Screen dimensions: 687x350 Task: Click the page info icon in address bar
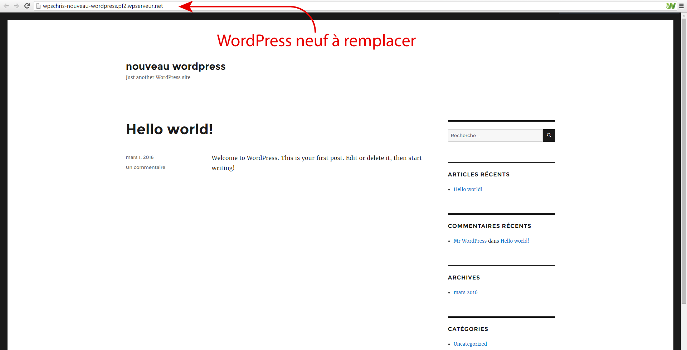[x=39, y=6]
